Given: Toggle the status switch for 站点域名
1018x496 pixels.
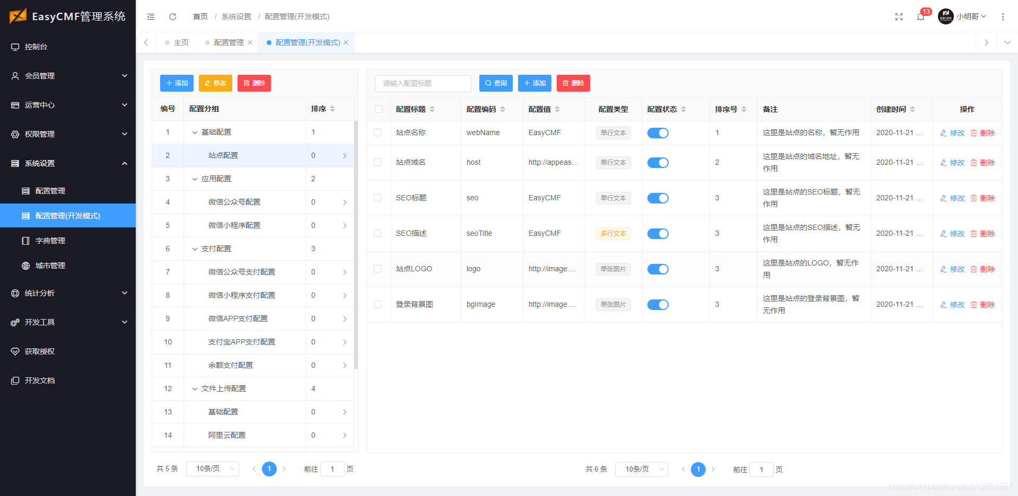Looking at the screenshot, I should tap(658, 163).
